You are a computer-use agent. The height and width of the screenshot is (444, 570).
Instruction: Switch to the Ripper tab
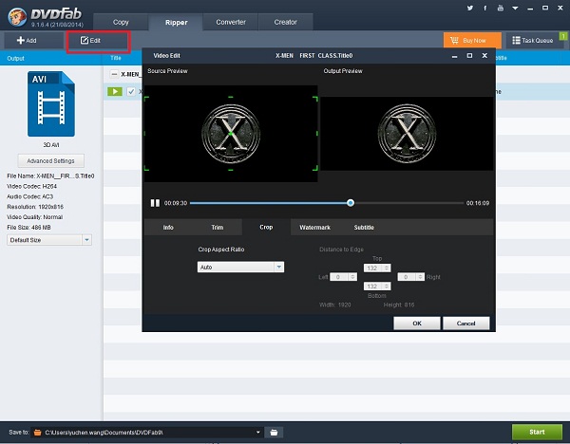[x=177, y=23]
